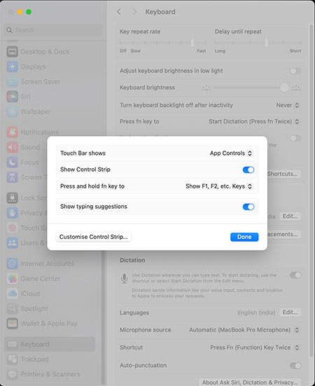Open Microphone source dropdown
This screenshot has width=315, height=386.
(244, 330)
